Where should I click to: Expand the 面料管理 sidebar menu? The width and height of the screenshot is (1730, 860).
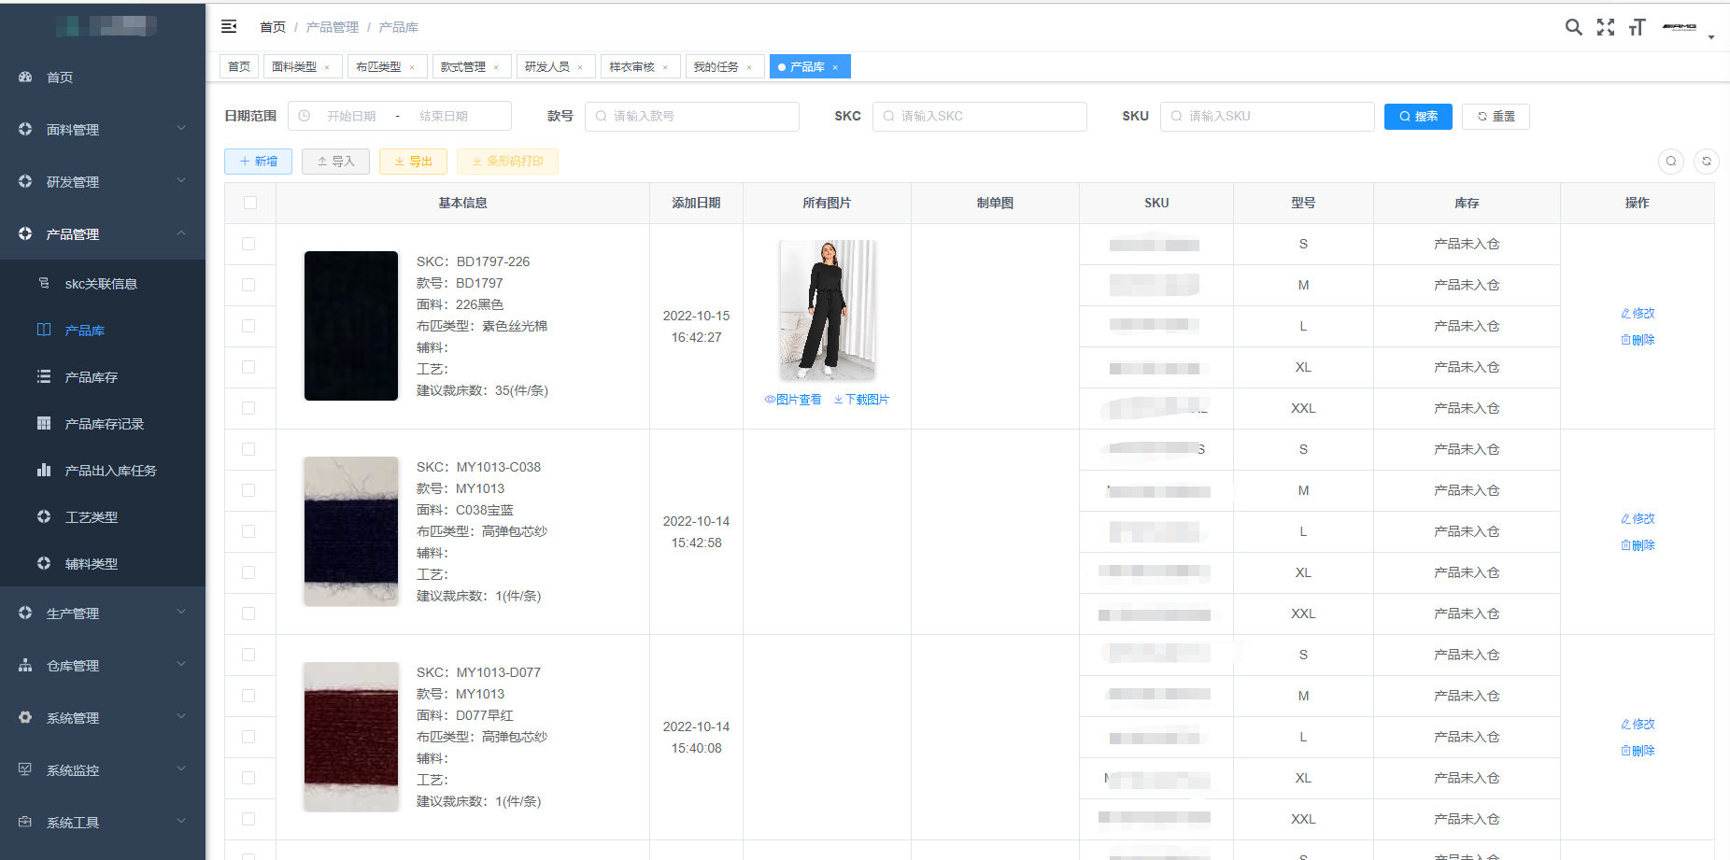point(103,130)
